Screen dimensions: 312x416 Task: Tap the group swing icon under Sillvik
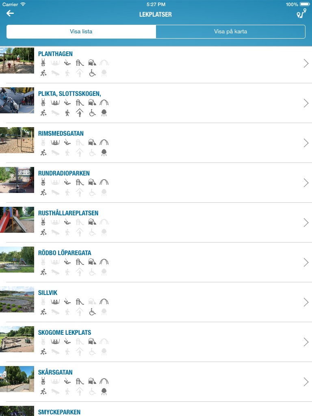(x=55, y=302)
